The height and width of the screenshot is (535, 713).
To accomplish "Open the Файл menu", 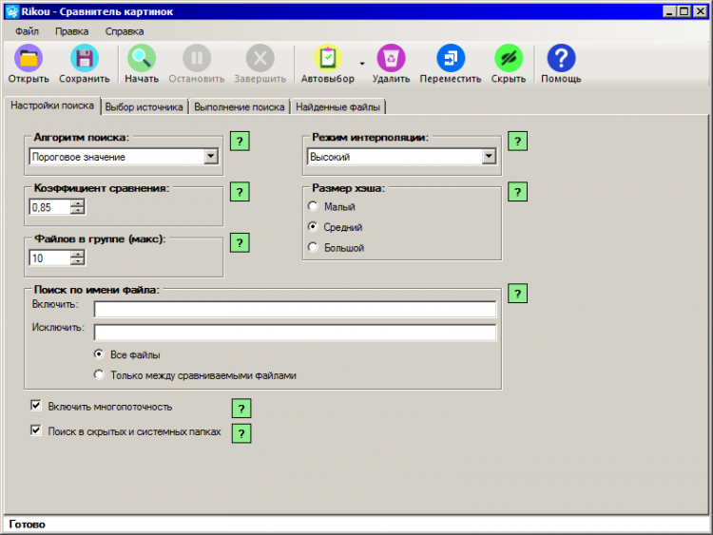I will click(x=27, y=31).
